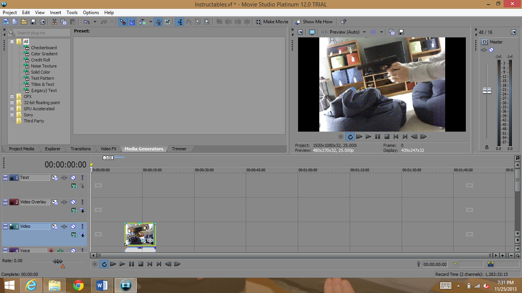Mute the Video Overlay track
The width and height of the screenshot is (522, 293).
tap(73, 202)
